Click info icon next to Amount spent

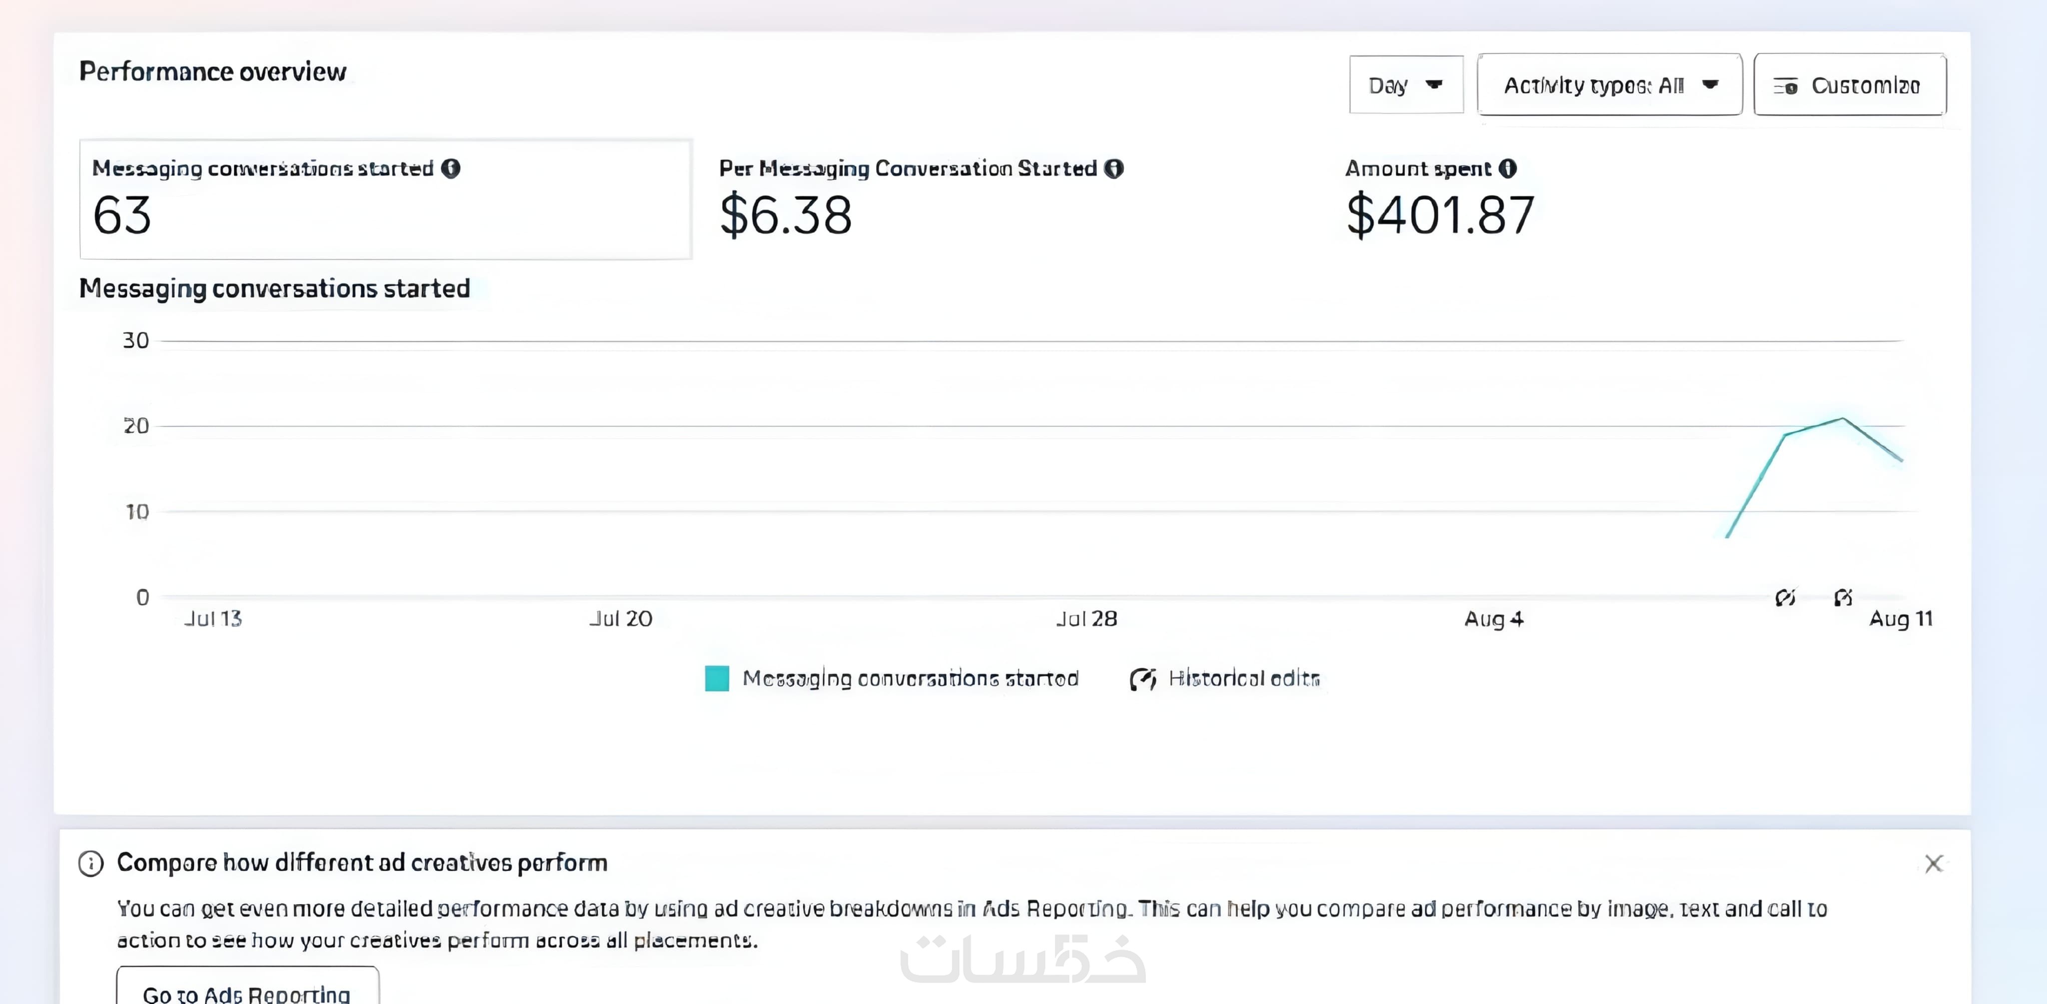click(x=1507, y=168)
